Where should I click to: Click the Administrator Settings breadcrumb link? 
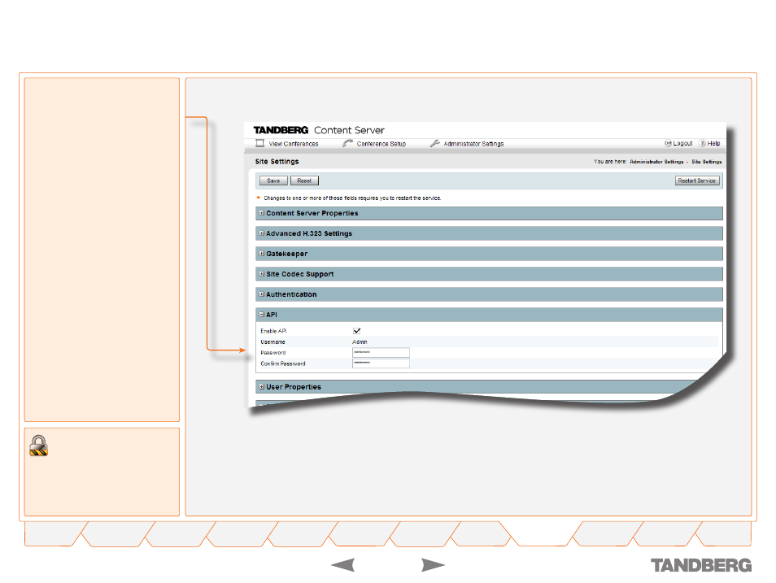click(x=656, y=162)
